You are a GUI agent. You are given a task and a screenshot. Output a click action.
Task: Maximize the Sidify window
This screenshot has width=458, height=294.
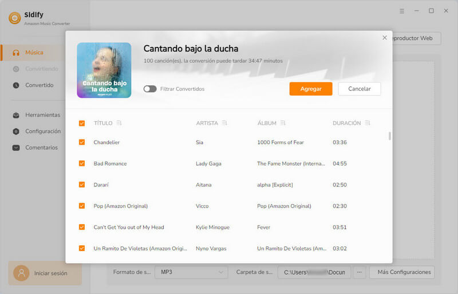(432, 11)
